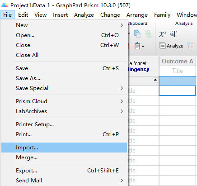Open the Edit menu
197x186 pixels.
click(23, 15)
